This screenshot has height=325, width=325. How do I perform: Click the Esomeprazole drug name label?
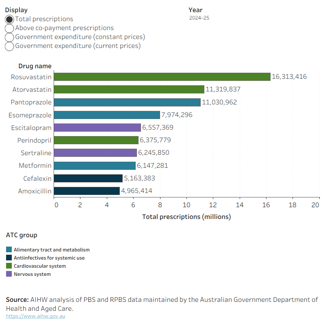point(30,115)
